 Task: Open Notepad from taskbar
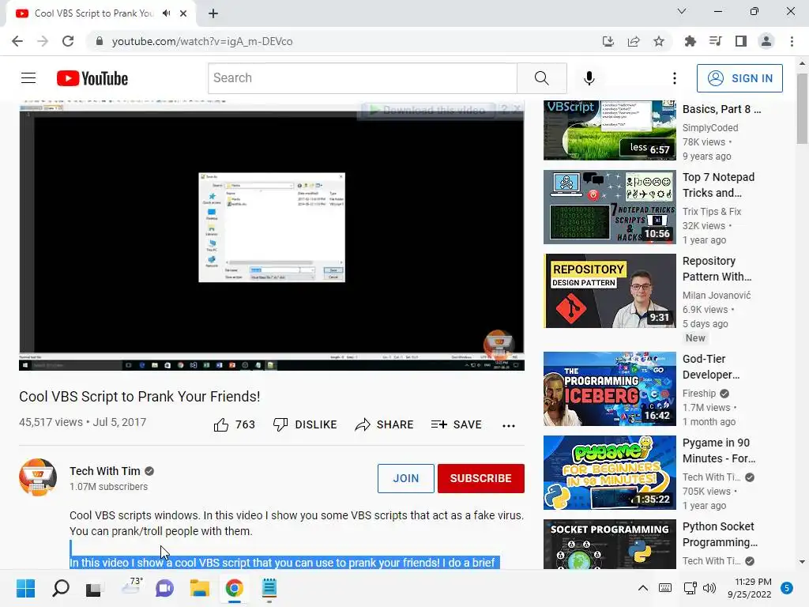[269, 588]
